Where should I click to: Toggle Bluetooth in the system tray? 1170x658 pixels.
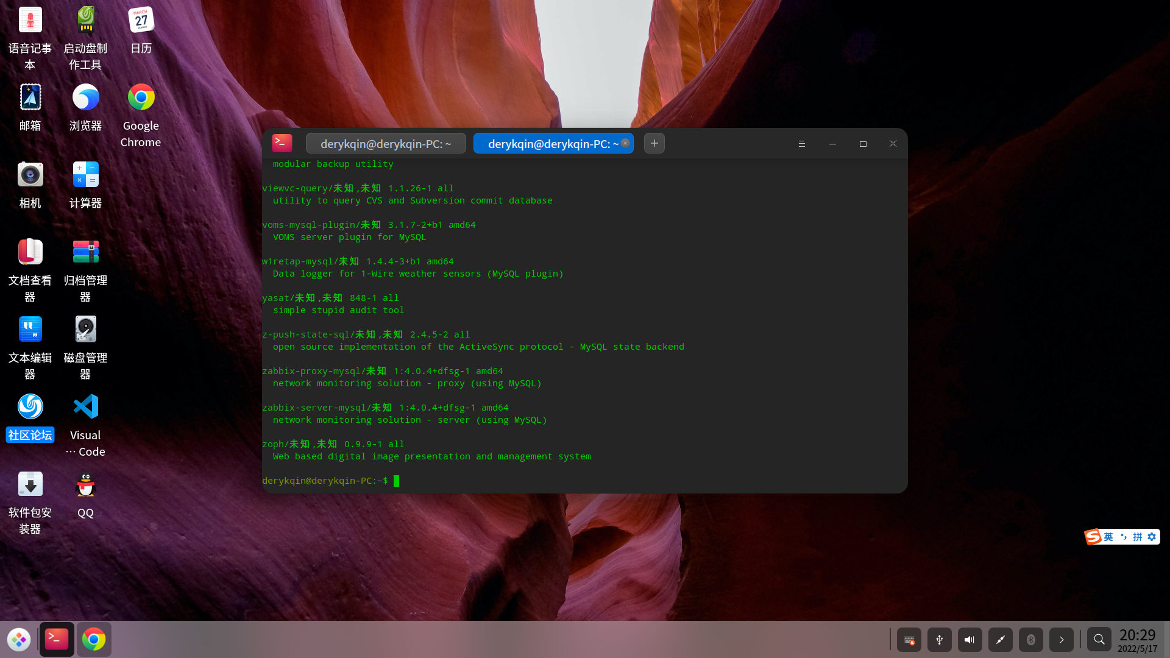pos(1030,640)
